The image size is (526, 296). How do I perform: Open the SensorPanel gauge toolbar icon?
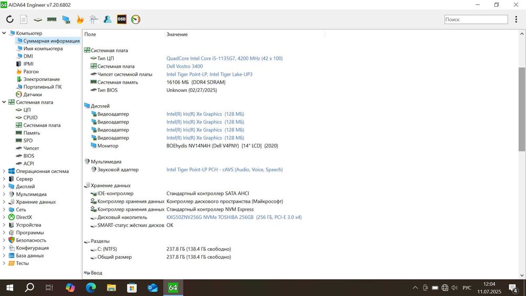pyautogui.click(x=136, y=19)
